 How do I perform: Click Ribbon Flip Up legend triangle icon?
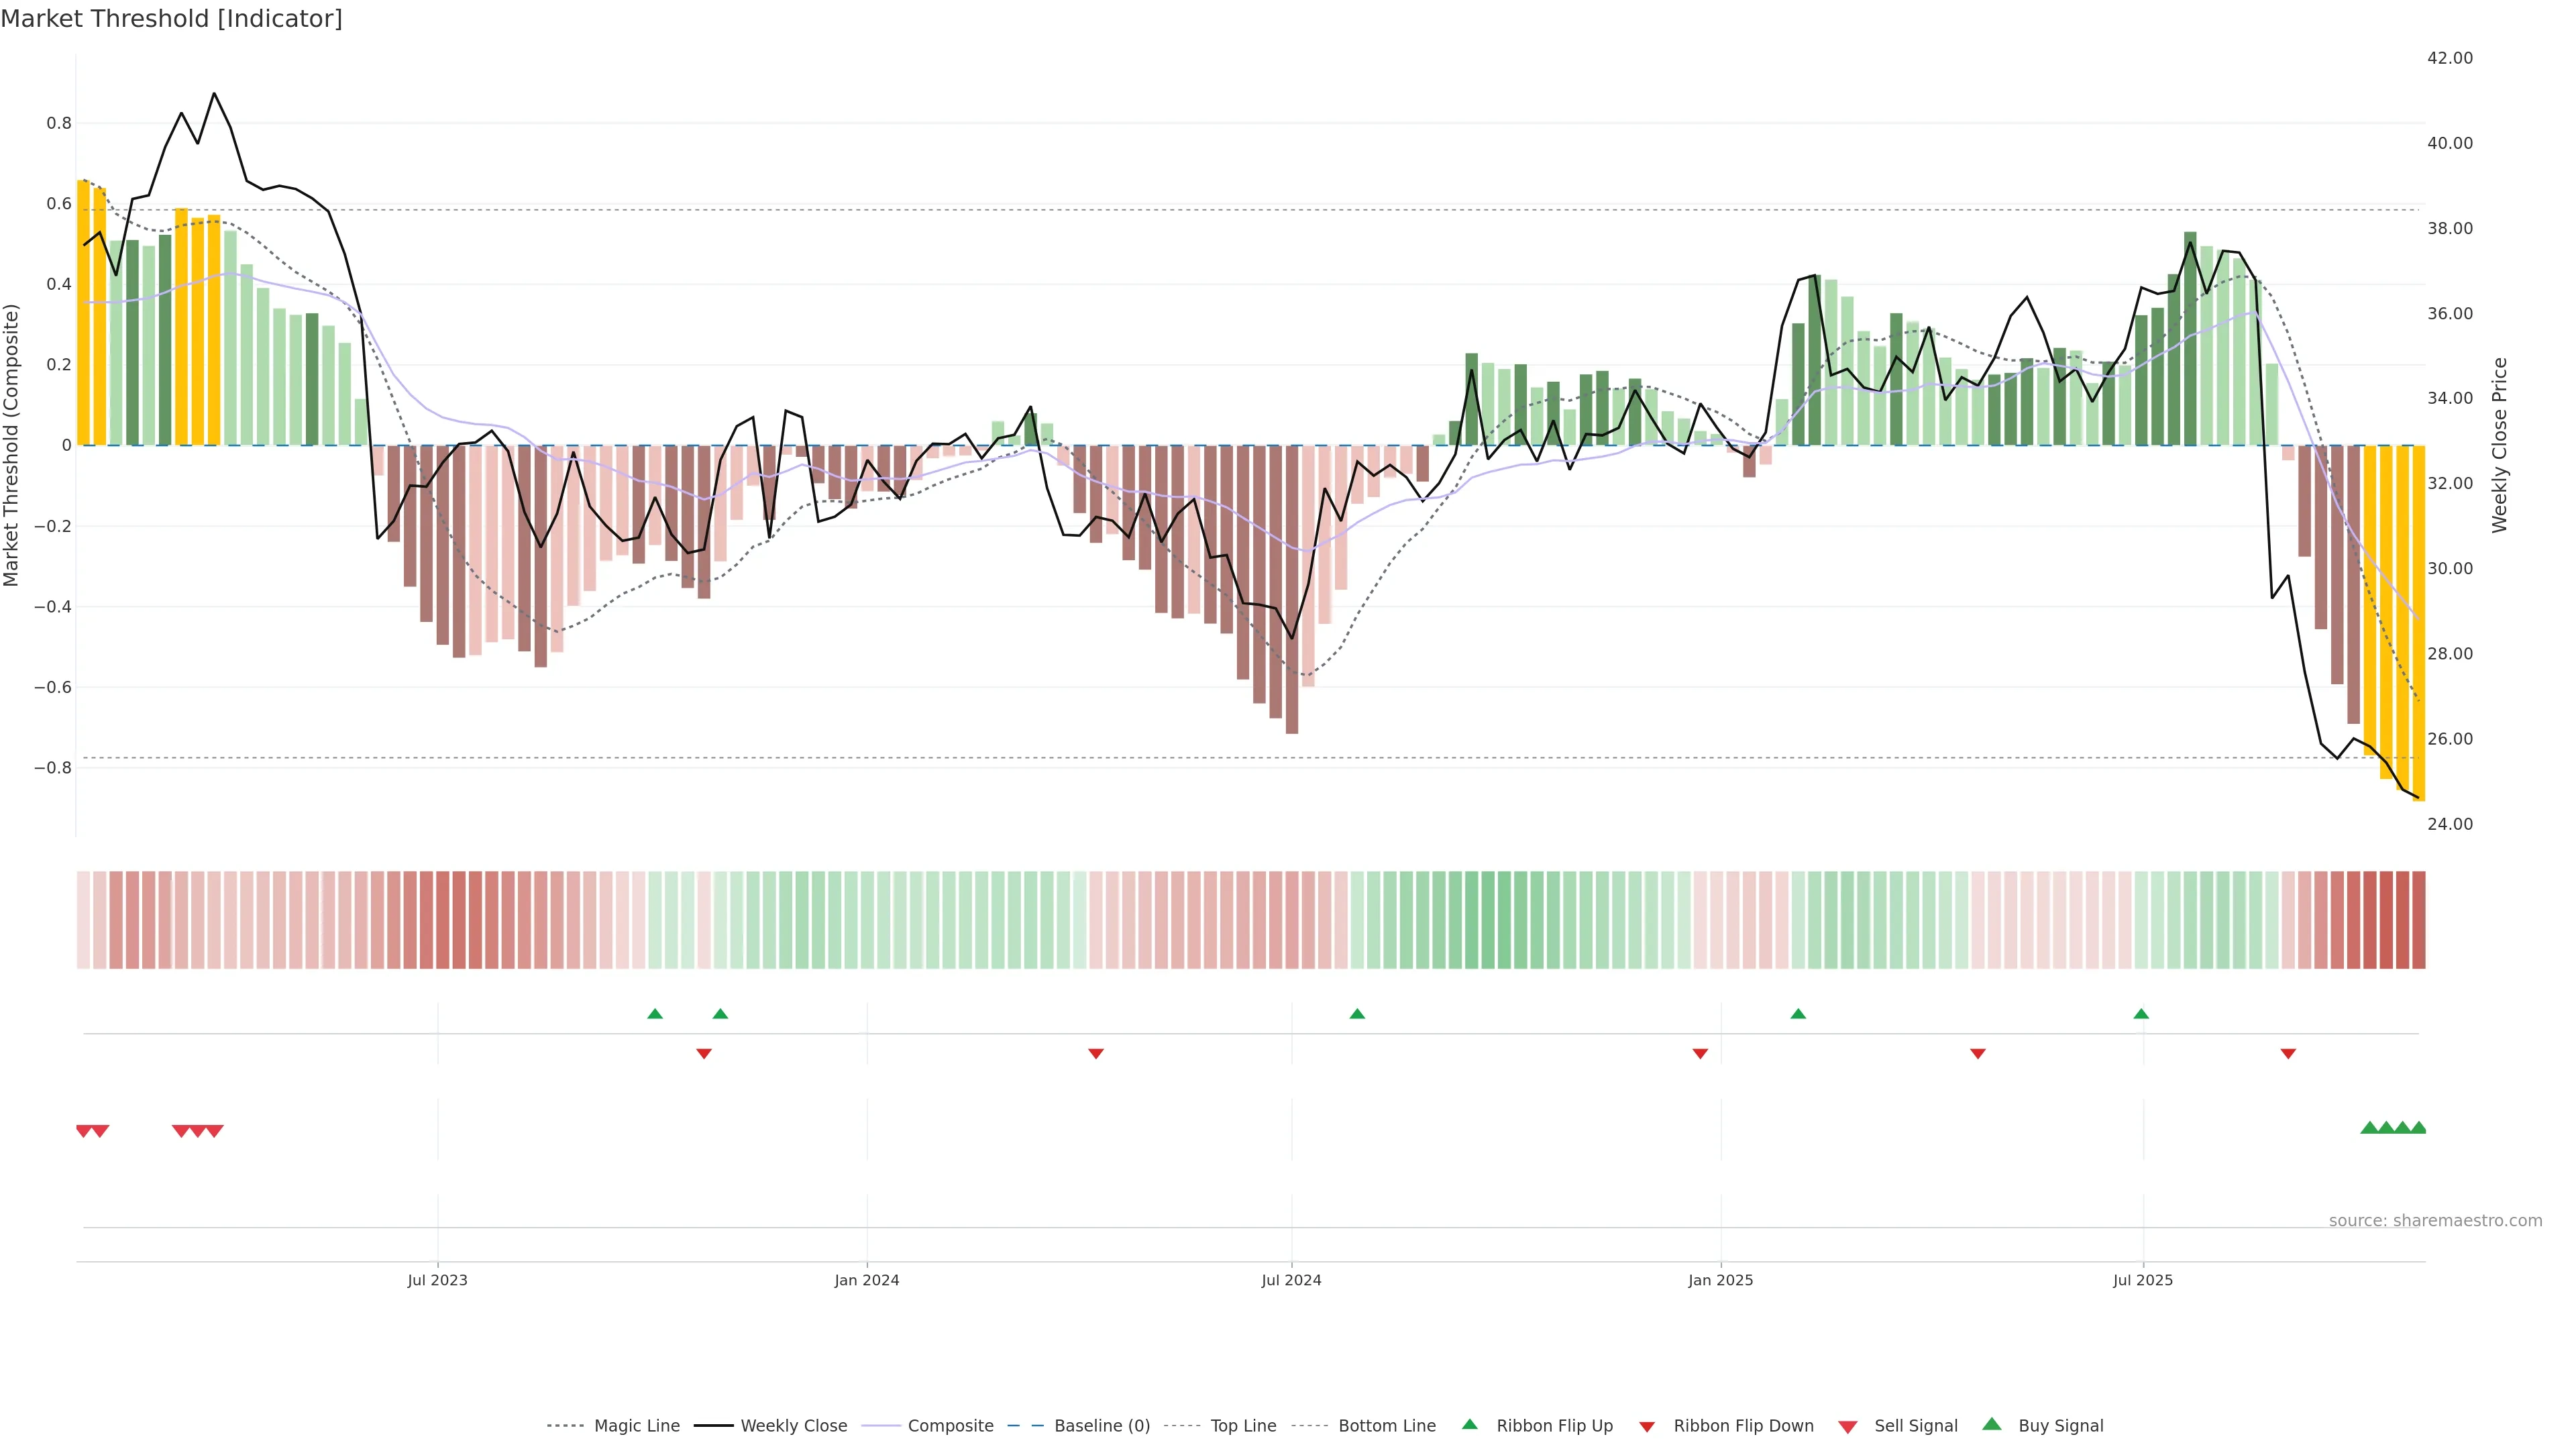pos(1469,1424)
